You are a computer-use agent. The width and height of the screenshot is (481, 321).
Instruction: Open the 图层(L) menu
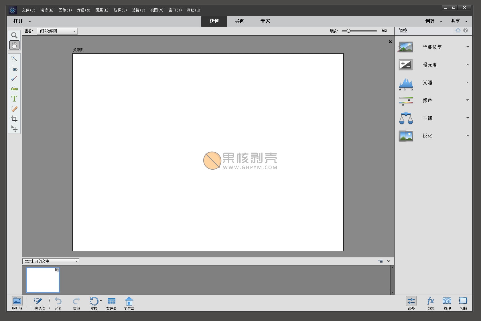pyautogui.click(x=102, y=10)
